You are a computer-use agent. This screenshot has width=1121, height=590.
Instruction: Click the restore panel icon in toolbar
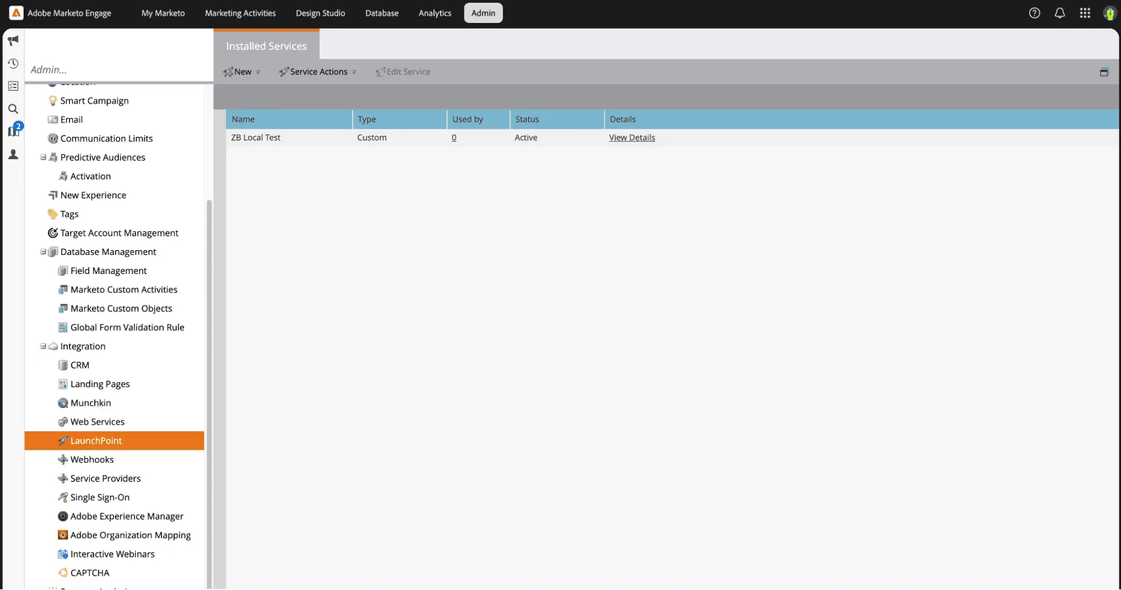[1104, 72]
